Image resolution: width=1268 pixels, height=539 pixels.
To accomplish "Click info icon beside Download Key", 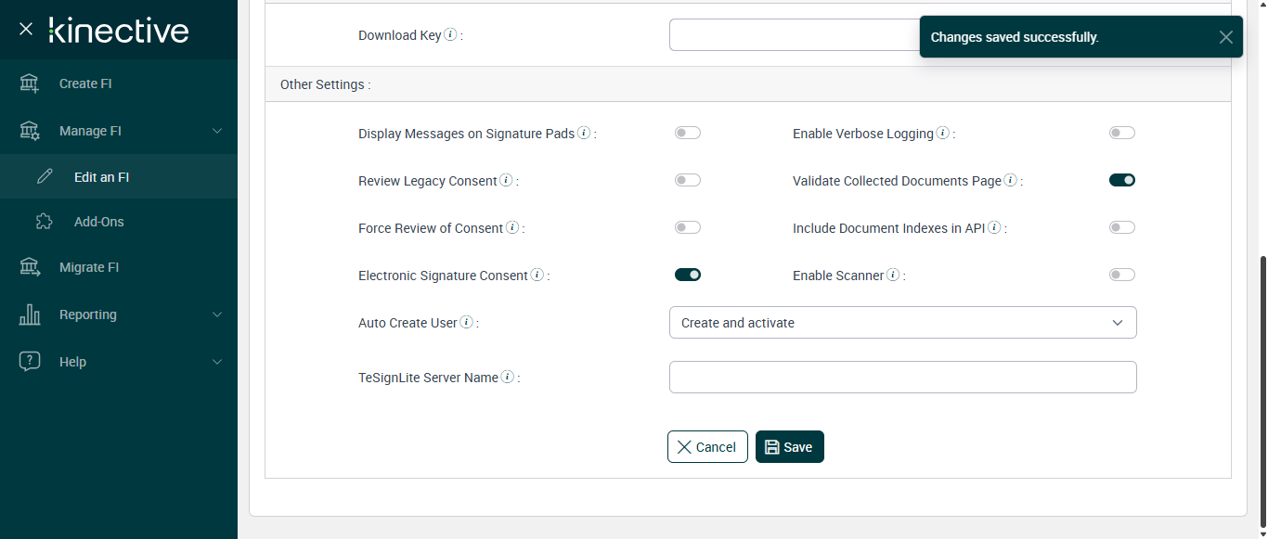I will click(x=450, y=35).
